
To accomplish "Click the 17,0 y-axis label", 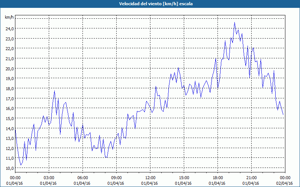I will [10, 99].
